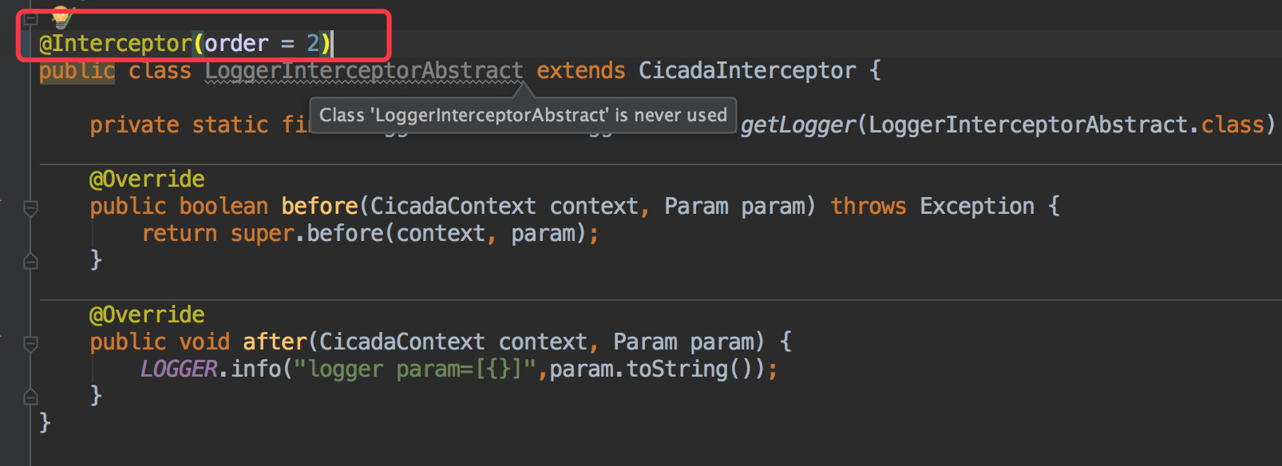Place cursor on @Interceptor annotation
This screenshot has height=466, width=1282.
[116, 43]
